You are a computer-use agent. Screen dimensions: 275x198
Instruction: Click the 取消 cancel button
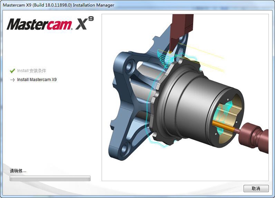click(x=256, y=189)
